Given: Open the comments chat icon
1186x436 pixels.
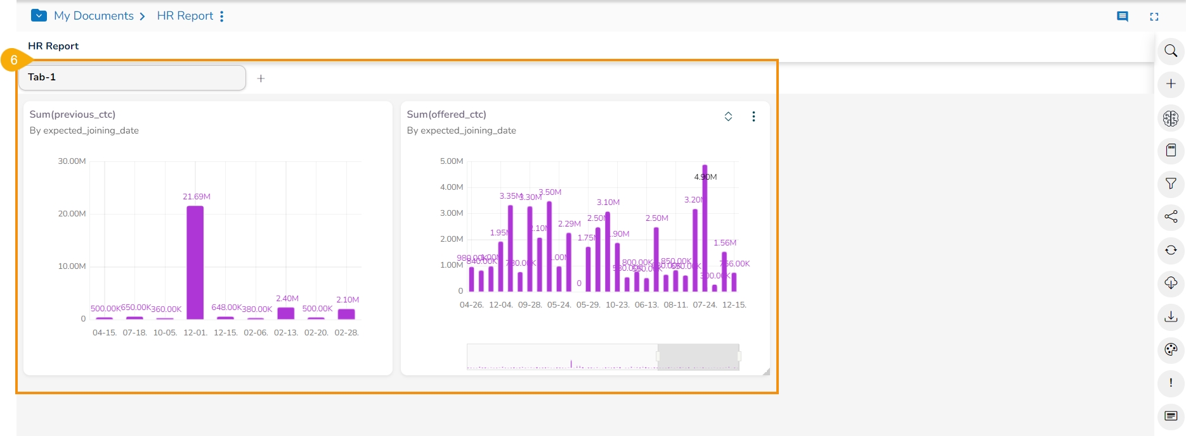Looking at the screenshot, I should coord(1123,16).
